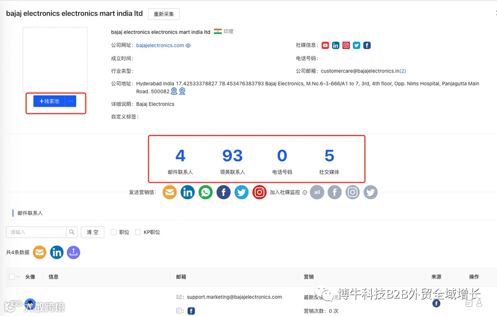Send marketing message via Instagram icon
This screenshot has height=316, width=497.
pyautogui.click(x=259, y=192)
